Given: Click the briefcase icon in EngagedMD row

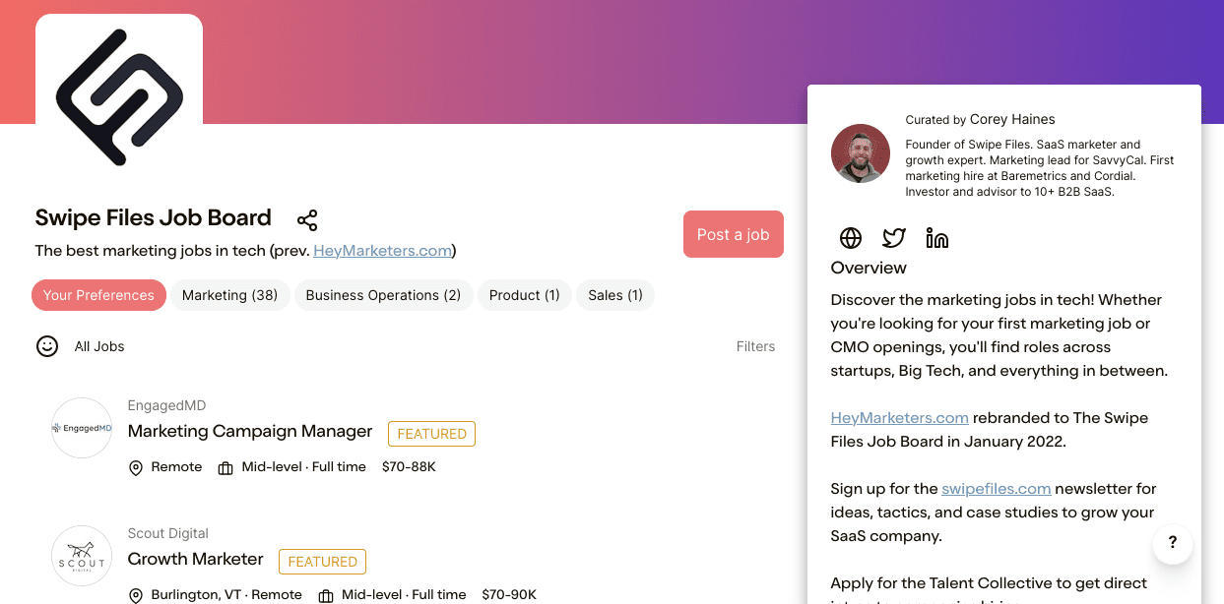Looking at the screenshot, I should (x=225, y=468).
